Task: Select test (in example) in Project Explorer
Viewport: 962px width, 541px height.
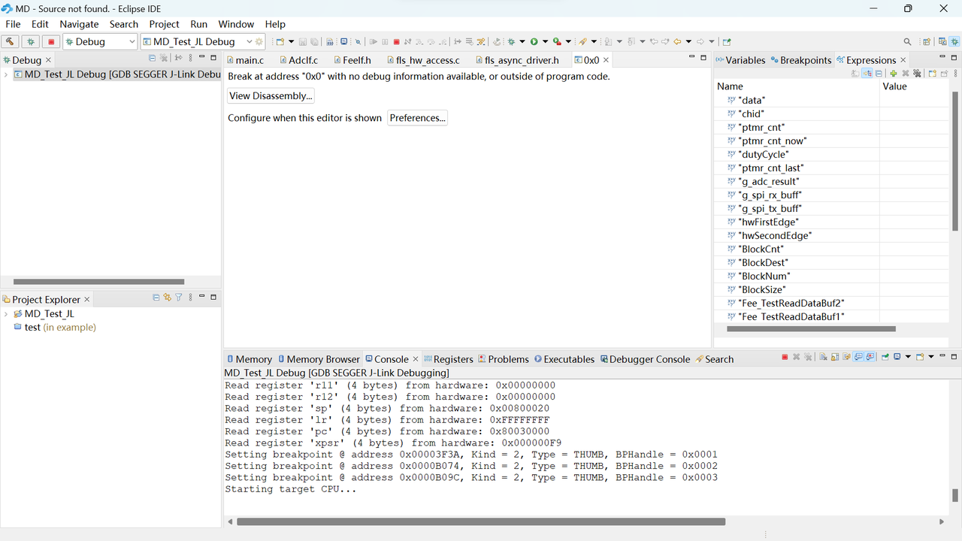Action: coord(59,328)
